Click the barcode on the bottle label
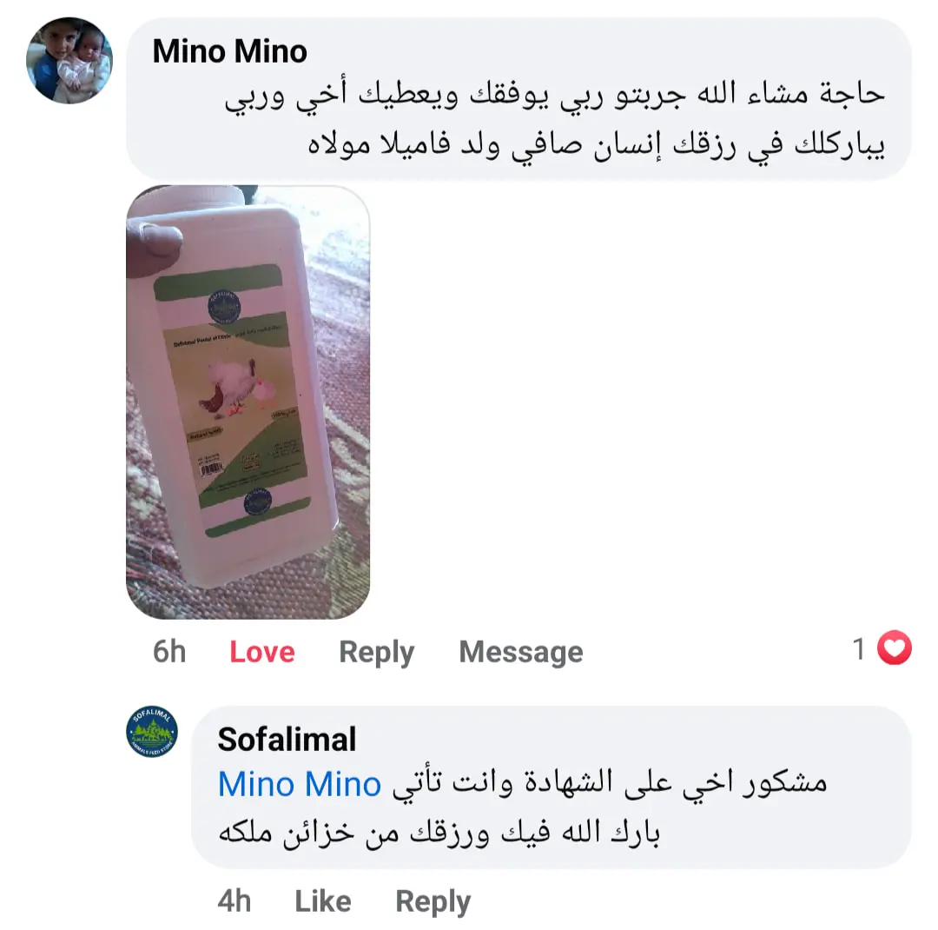 point(211,468)
